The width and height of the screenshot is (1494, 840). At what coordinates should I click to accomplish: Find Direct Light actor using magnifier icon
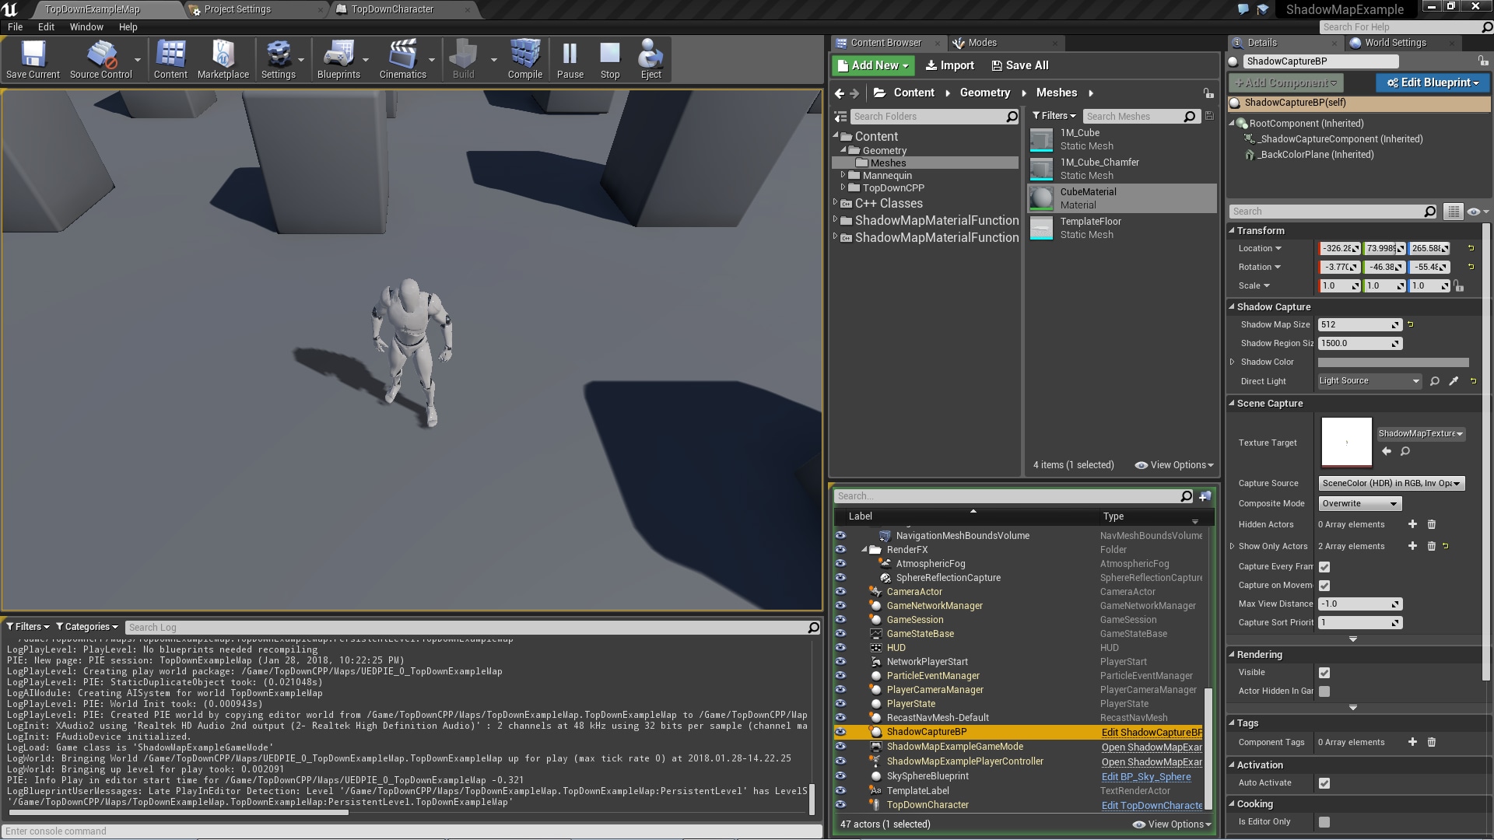point(1435,381)
